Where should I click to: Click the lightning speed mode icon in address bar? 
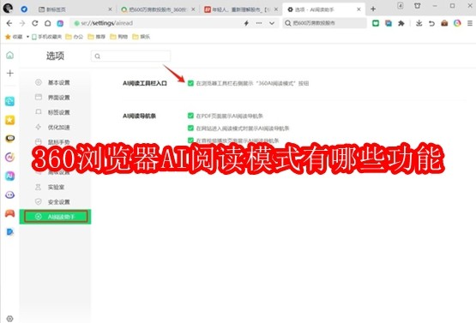[246, 23]
